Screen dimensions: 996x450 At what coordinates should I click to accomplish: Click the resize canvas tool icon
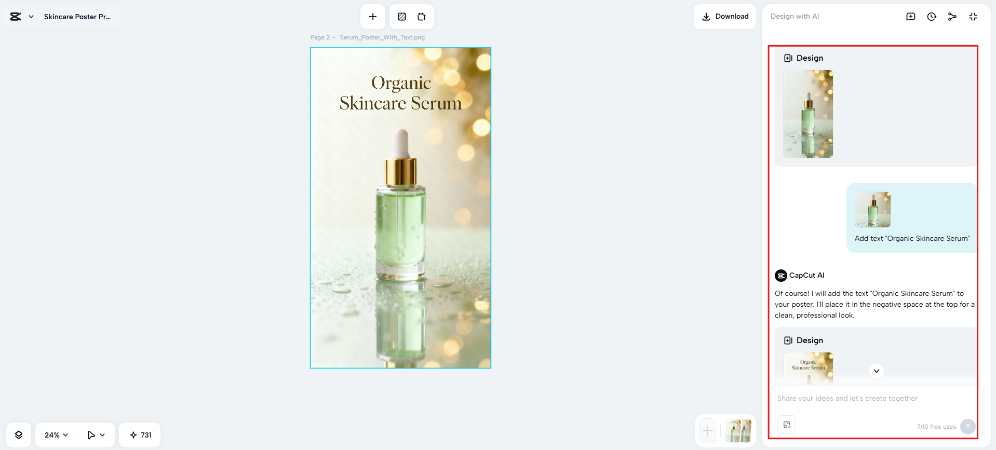click(422, 17)
